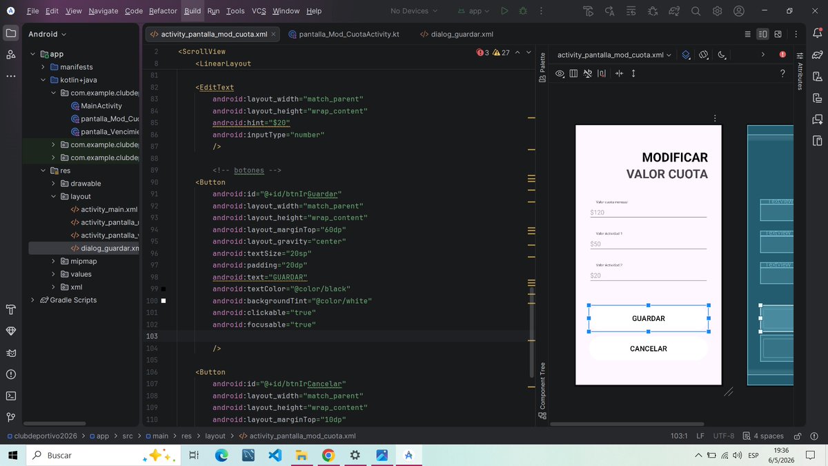Switch to pantalla_Mod_CuotaActivity.kt tab
The width and height of the screenshot is (828, 466).
pos(344,34)
